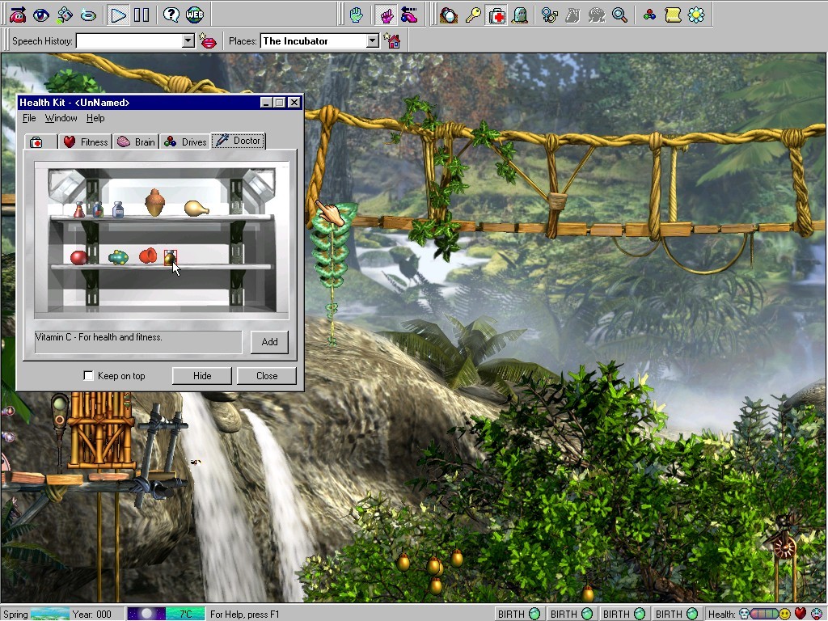
Task: Click the second BIRTH status button
Action: pyautogui.click(x=571, y=614)
